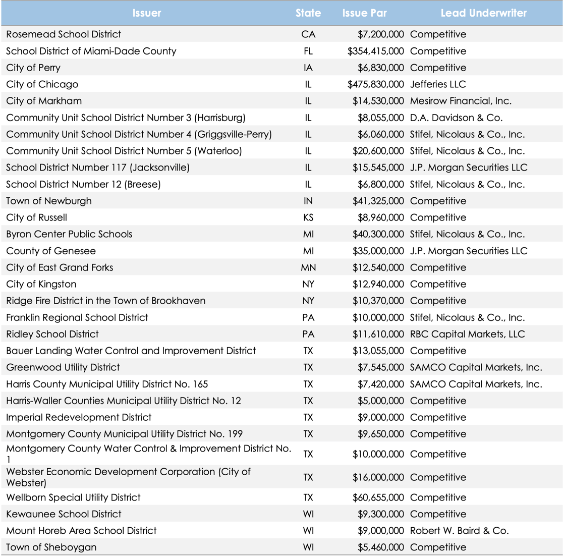This screenshot has height=560, width=565.
Task: Select the Issue Par column header
Action: click(364, 14)
